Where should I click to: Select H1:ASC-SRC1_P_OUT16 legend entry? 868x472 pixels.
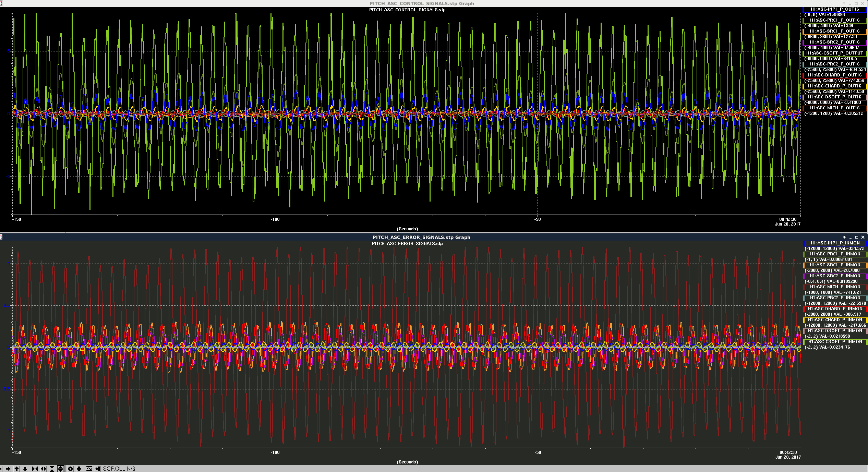[x=835, y=31]
